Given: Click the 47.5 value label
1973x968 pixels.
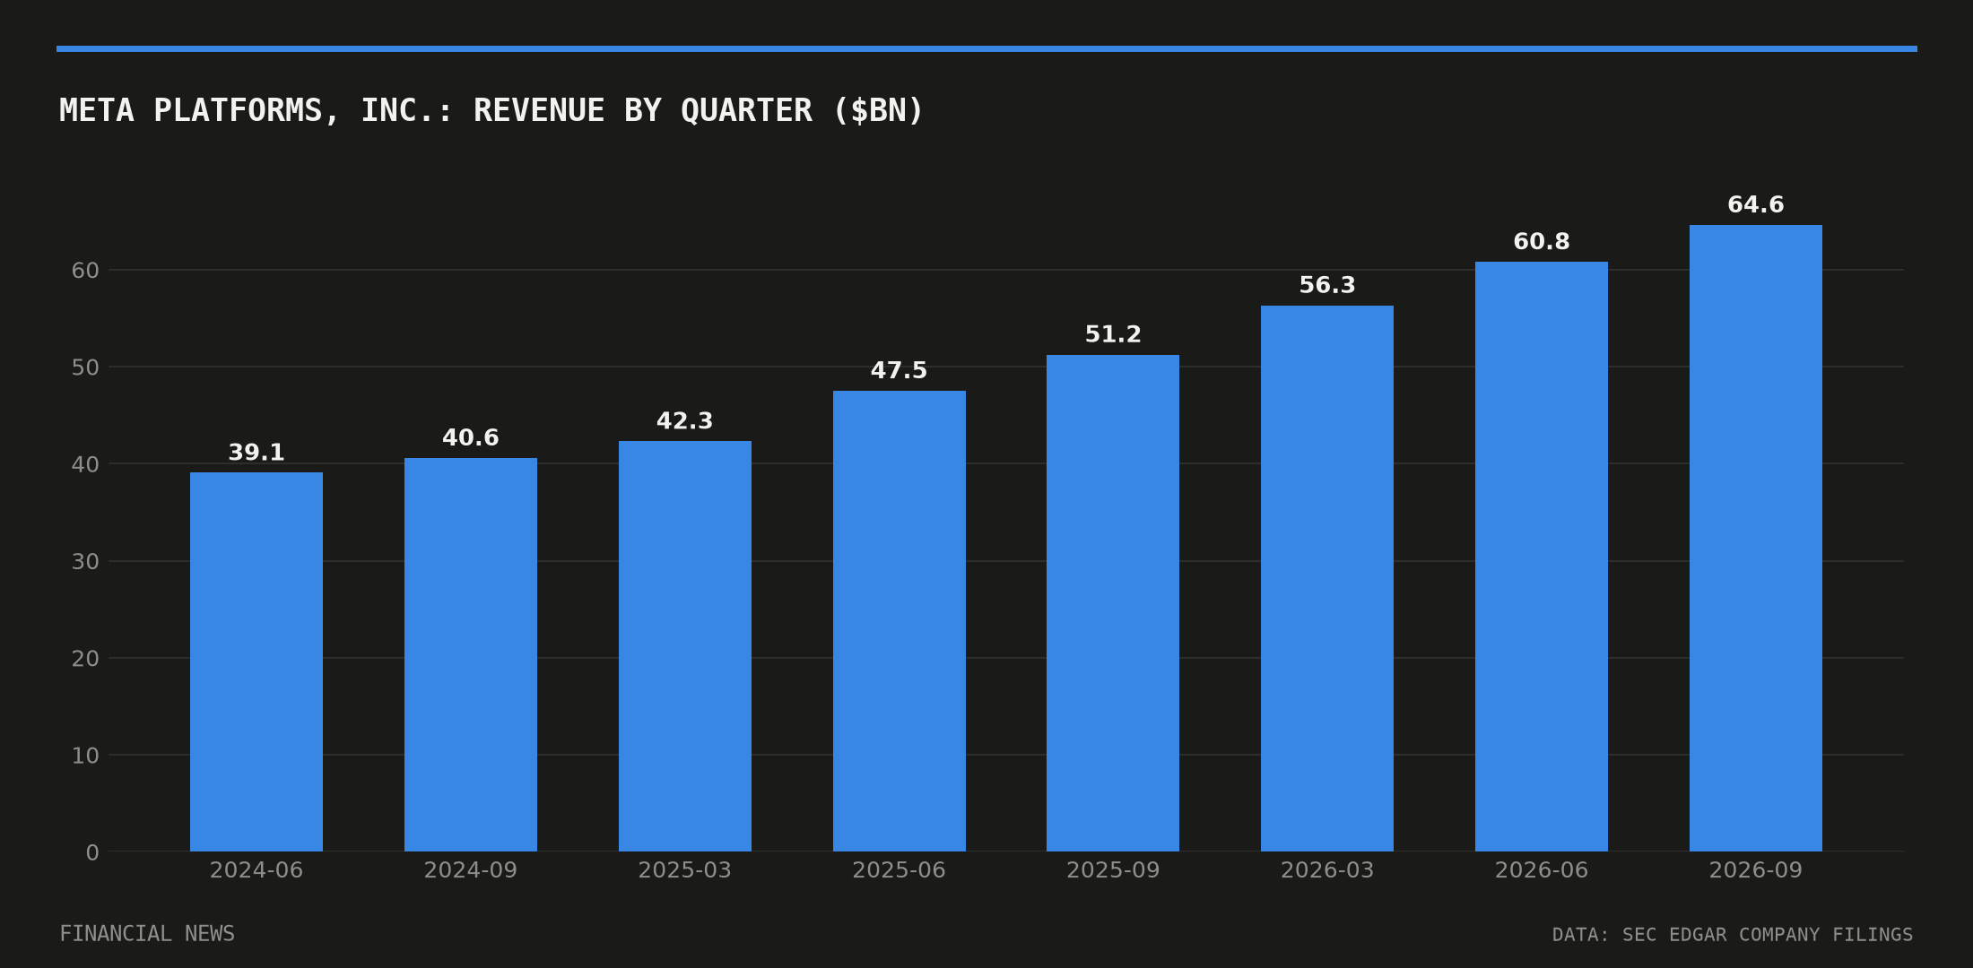Looking at the screenshot, I should [x=900, y=371].
